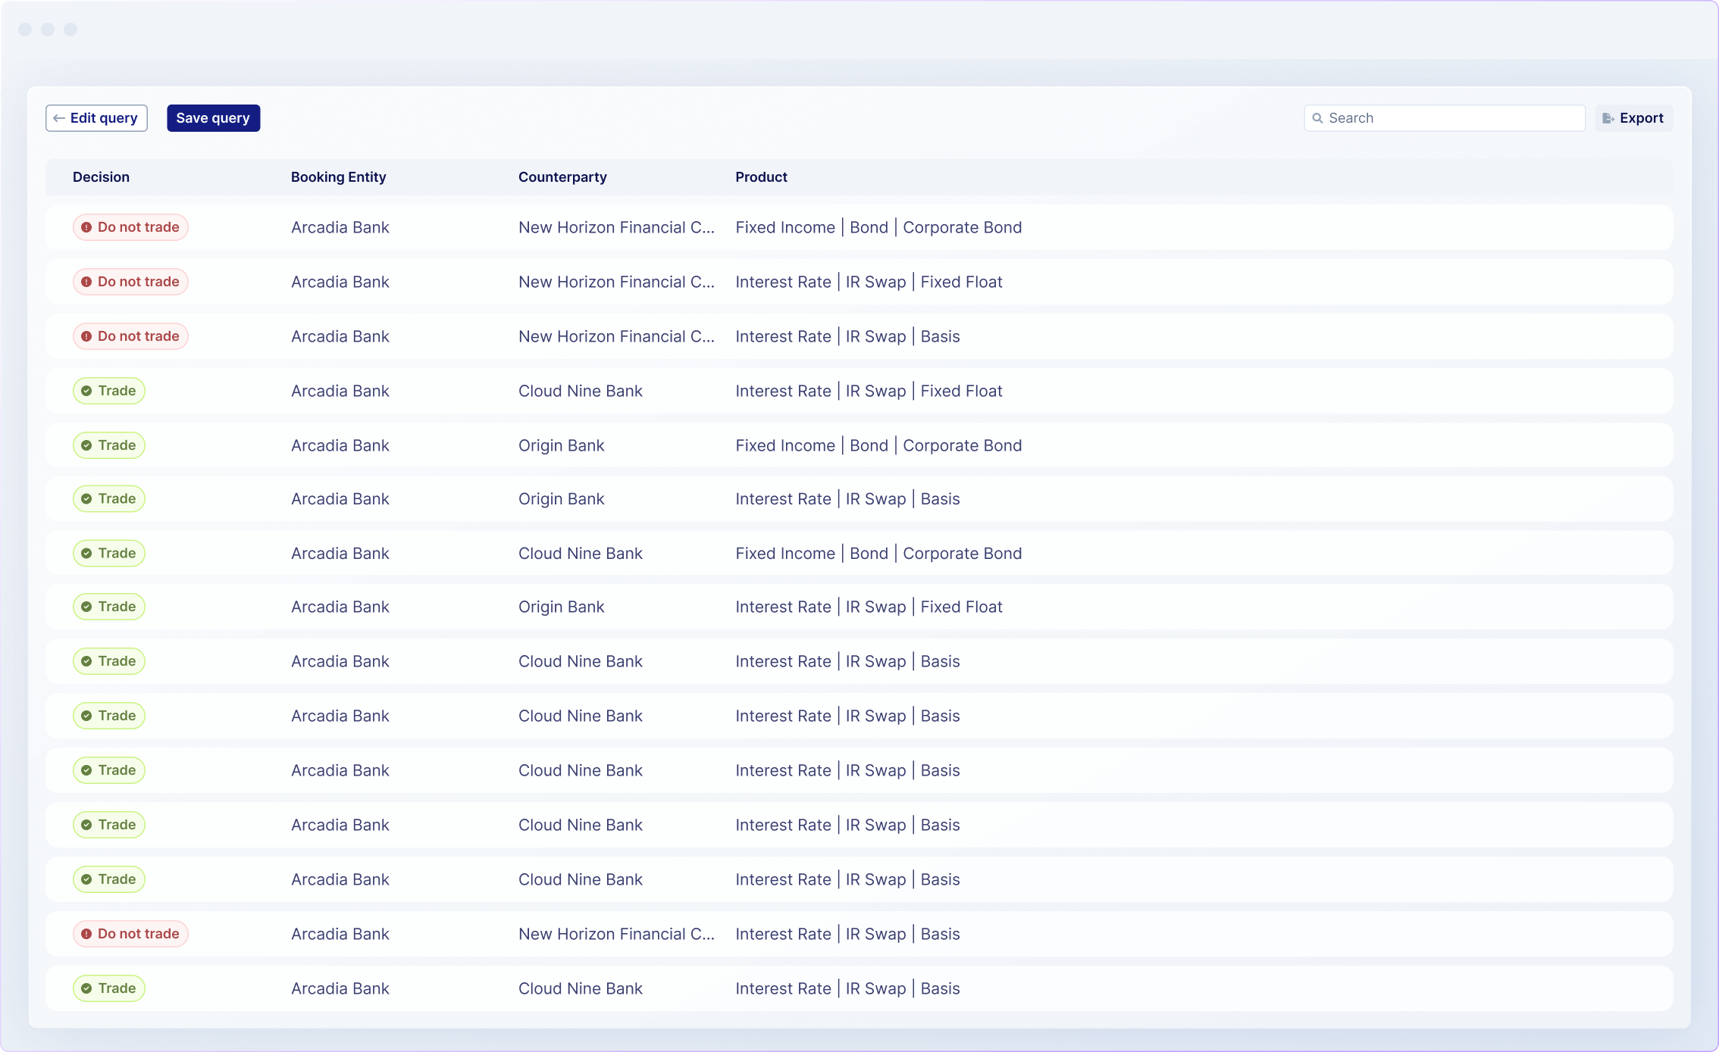Viewport: 1719px width, 1052px height.
Task: Click the Product column header
Action: click(x=761, y=177)
